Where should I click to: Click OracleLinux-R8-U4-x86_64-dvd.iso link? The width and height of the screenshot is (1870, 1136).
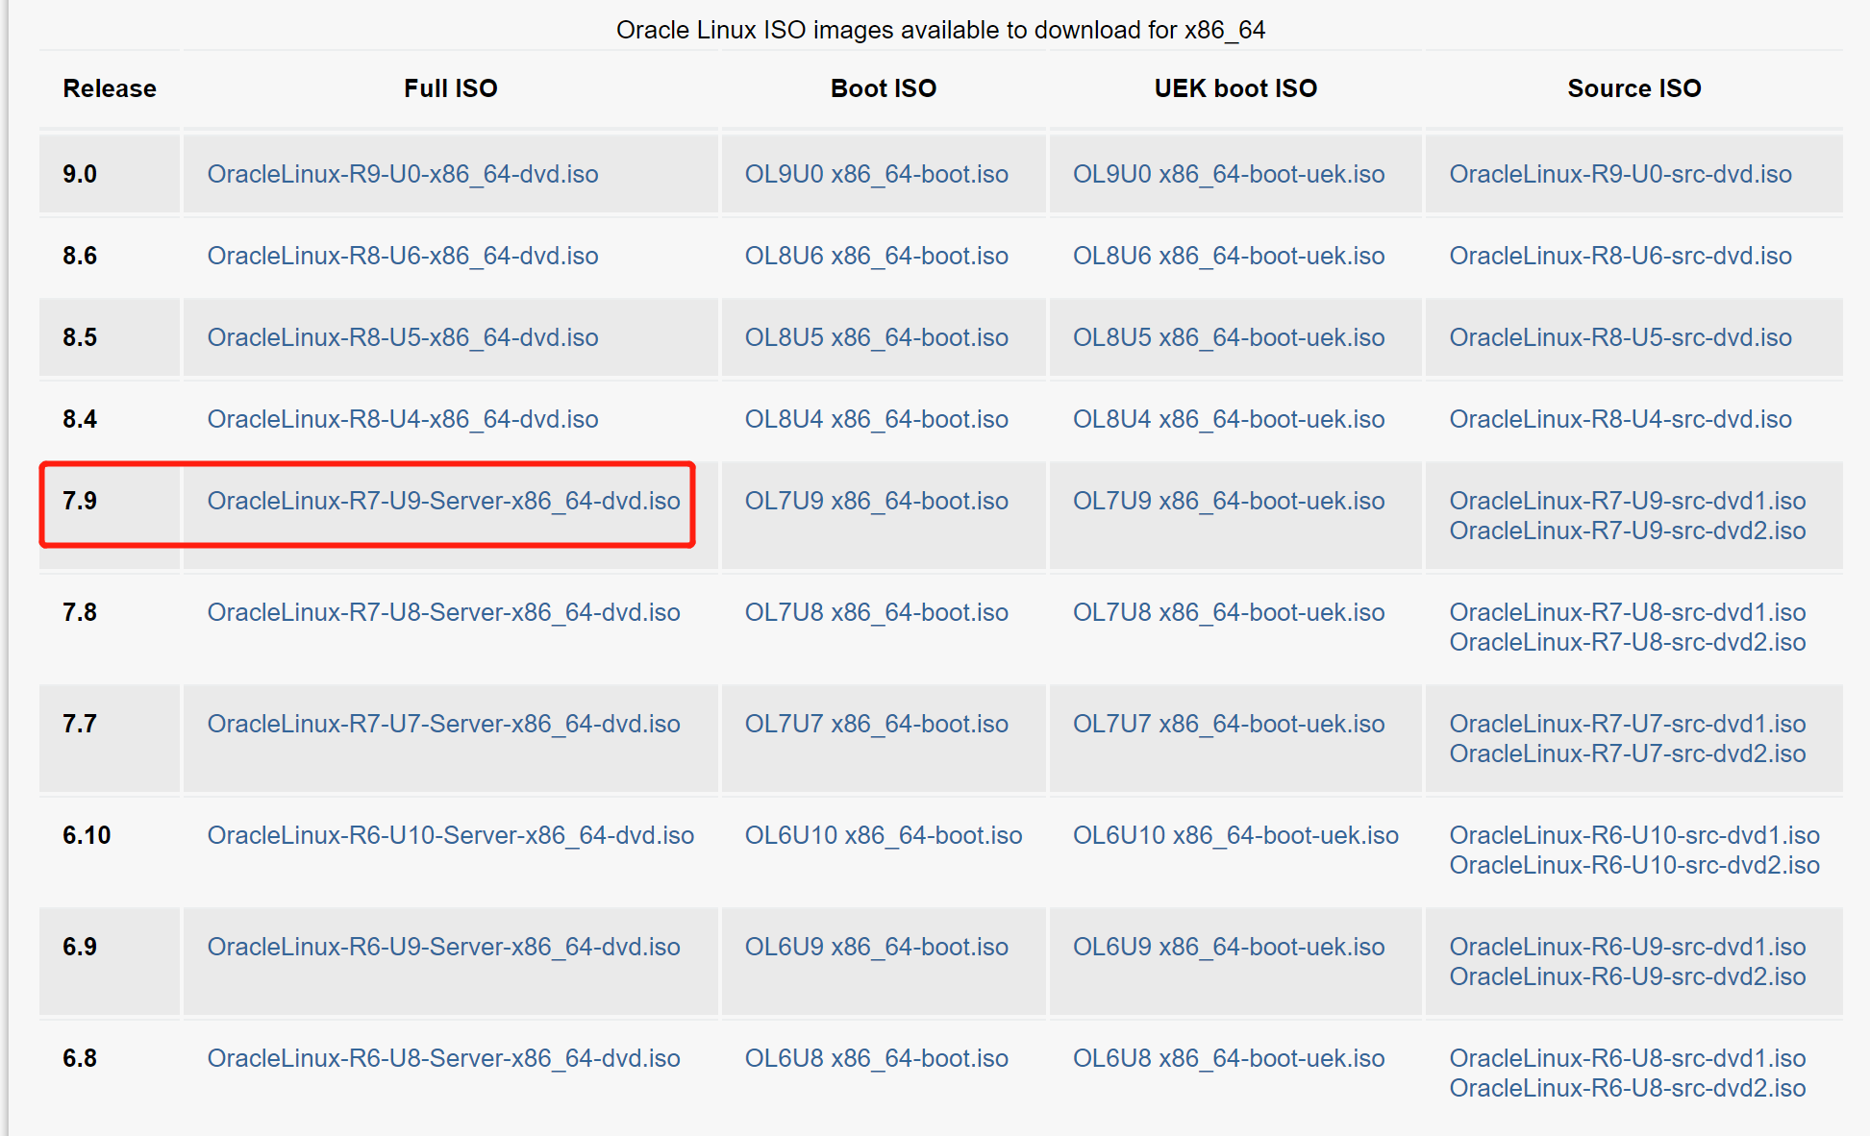(x=402, y=419)
